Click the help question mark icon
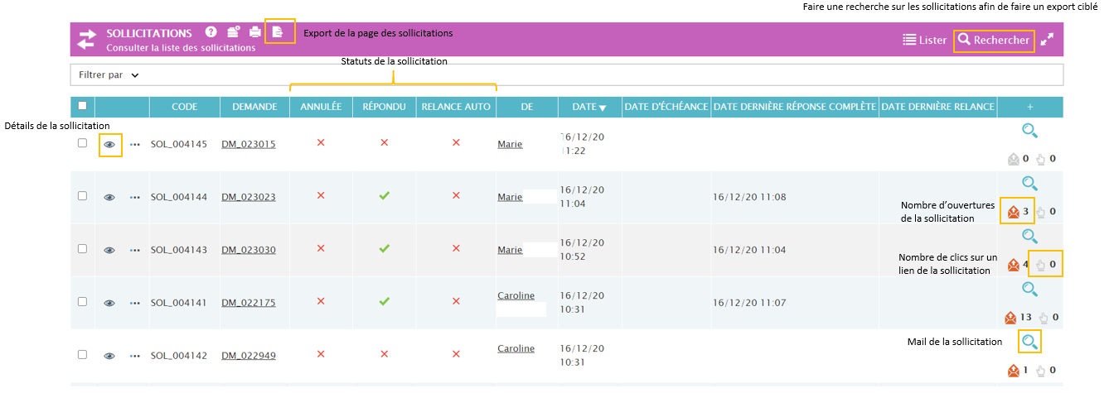 pyautogui.click(x=211, y=32)
